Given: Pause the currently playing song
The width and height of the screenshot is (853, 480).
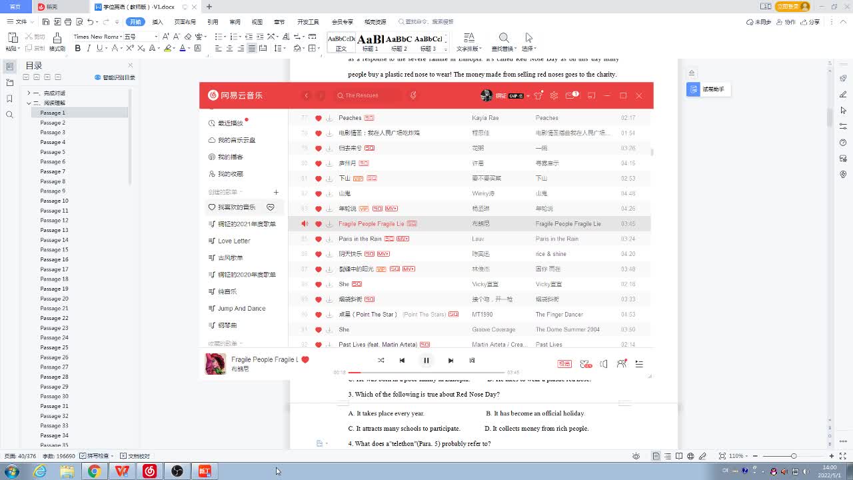Looking at the screenshot, I should [x=426, y=361].
